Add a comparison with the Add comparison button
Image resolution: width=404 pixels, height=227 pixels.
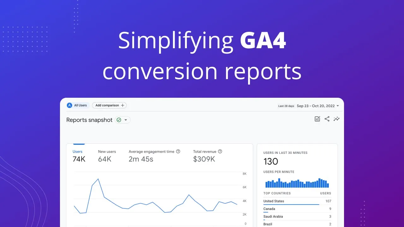pyautogui.click(x=109, y=105)
